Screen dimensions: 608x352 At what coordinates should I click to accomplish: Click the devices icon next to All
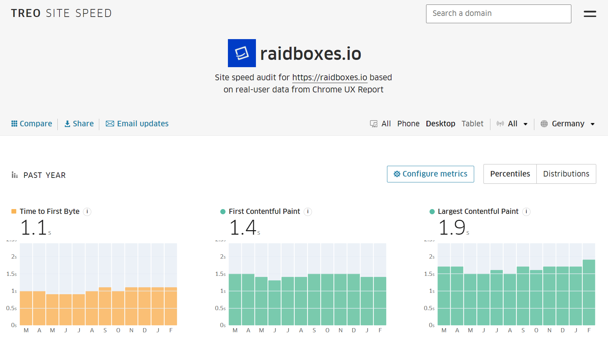pyautogui.click(x=374, y=124)
